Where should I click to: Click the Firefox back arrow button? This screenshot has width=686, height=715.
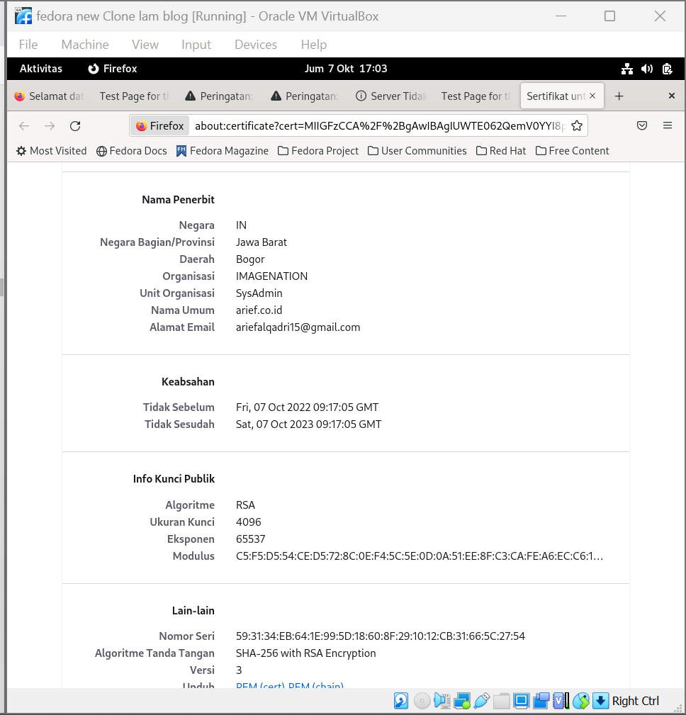24,126
